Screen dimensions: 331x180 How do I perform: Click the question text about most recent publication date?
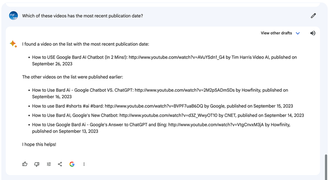coord(82,16)
